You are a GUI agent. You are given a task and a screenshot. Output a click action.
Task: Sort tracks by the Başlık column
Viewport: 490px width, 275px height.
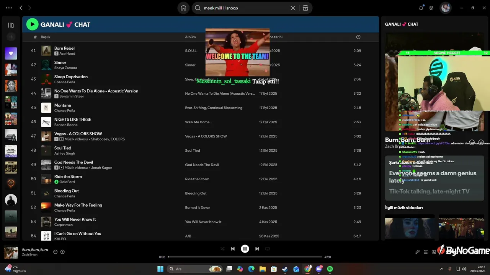click(x=46, y=37)
